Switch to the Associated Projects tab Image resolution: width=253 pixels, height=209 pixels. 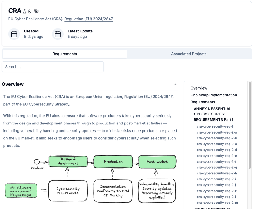[189, 54]
